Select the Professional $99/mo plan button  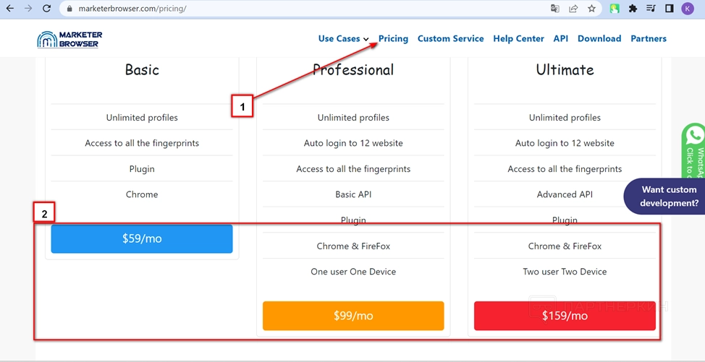[x=353, y=316]
